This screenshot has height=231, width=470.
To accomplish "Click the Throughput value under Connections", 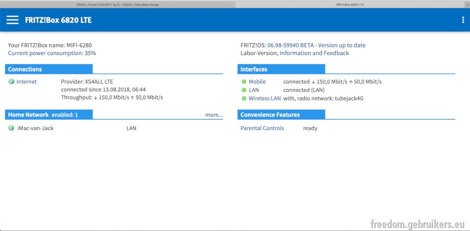I will [x=112, y=97].
